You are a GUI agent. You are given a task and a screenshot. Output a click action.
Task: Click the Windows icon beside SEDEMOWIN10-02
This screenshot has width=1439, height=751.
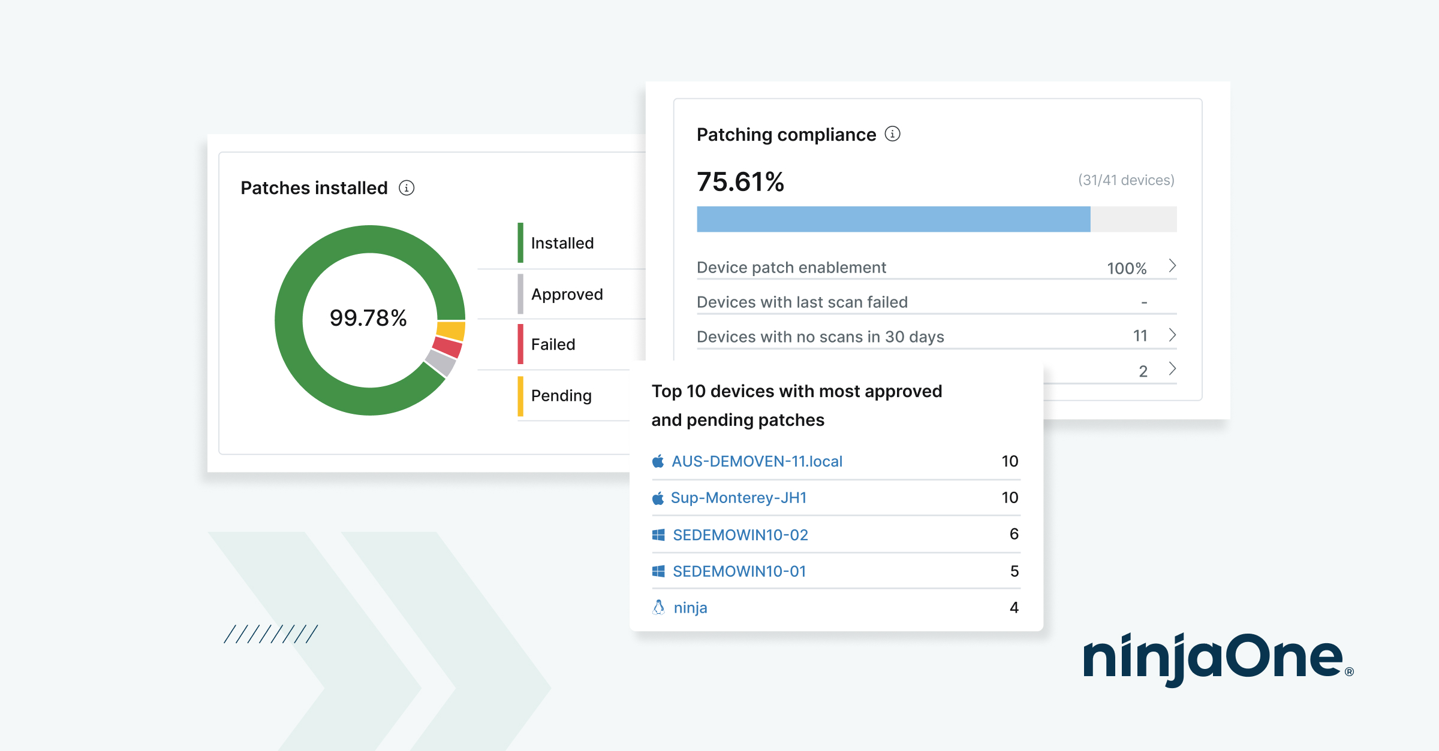[658, 534]
